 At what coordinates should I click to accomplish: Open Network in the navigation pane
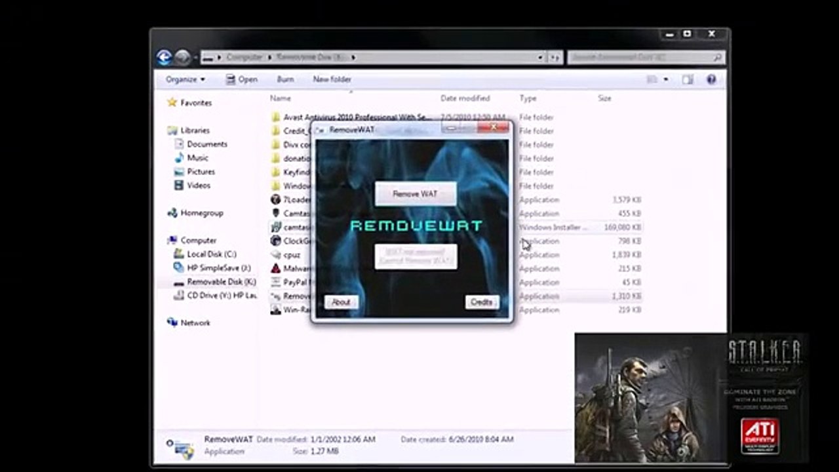[195, 323]
